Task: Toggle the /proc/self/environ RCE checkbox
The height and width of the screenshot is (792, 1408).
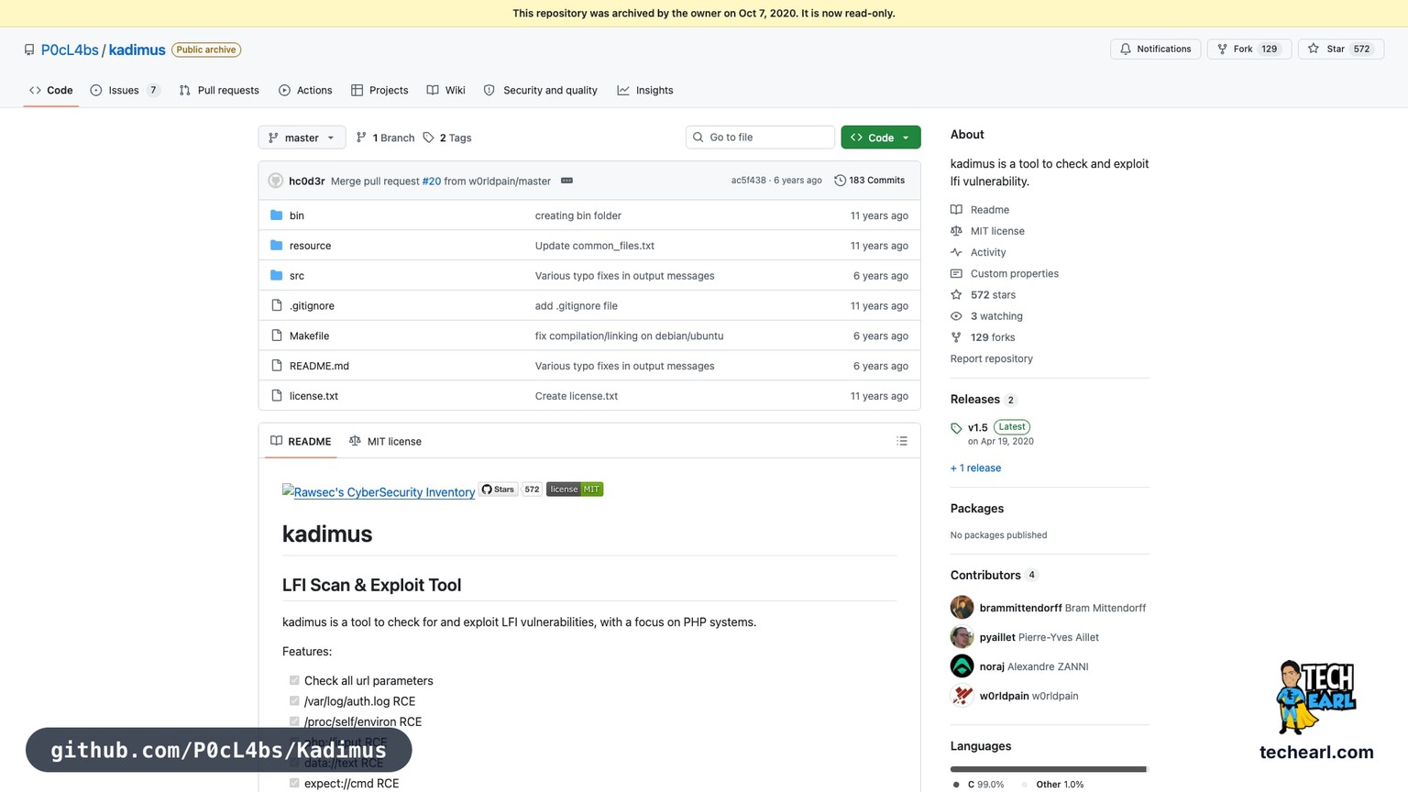Action: 294,721
